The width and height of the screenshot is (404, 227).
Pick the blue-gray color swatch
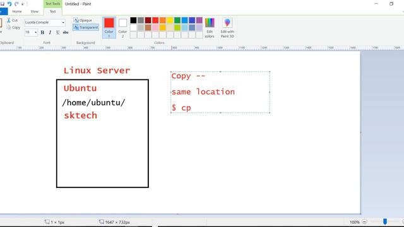coord(192,27)
